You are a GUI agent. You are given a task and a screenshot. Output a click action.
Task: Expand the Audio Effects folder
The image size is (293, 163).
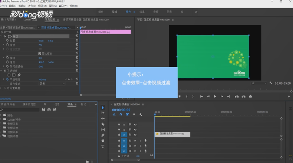(1, 124)
